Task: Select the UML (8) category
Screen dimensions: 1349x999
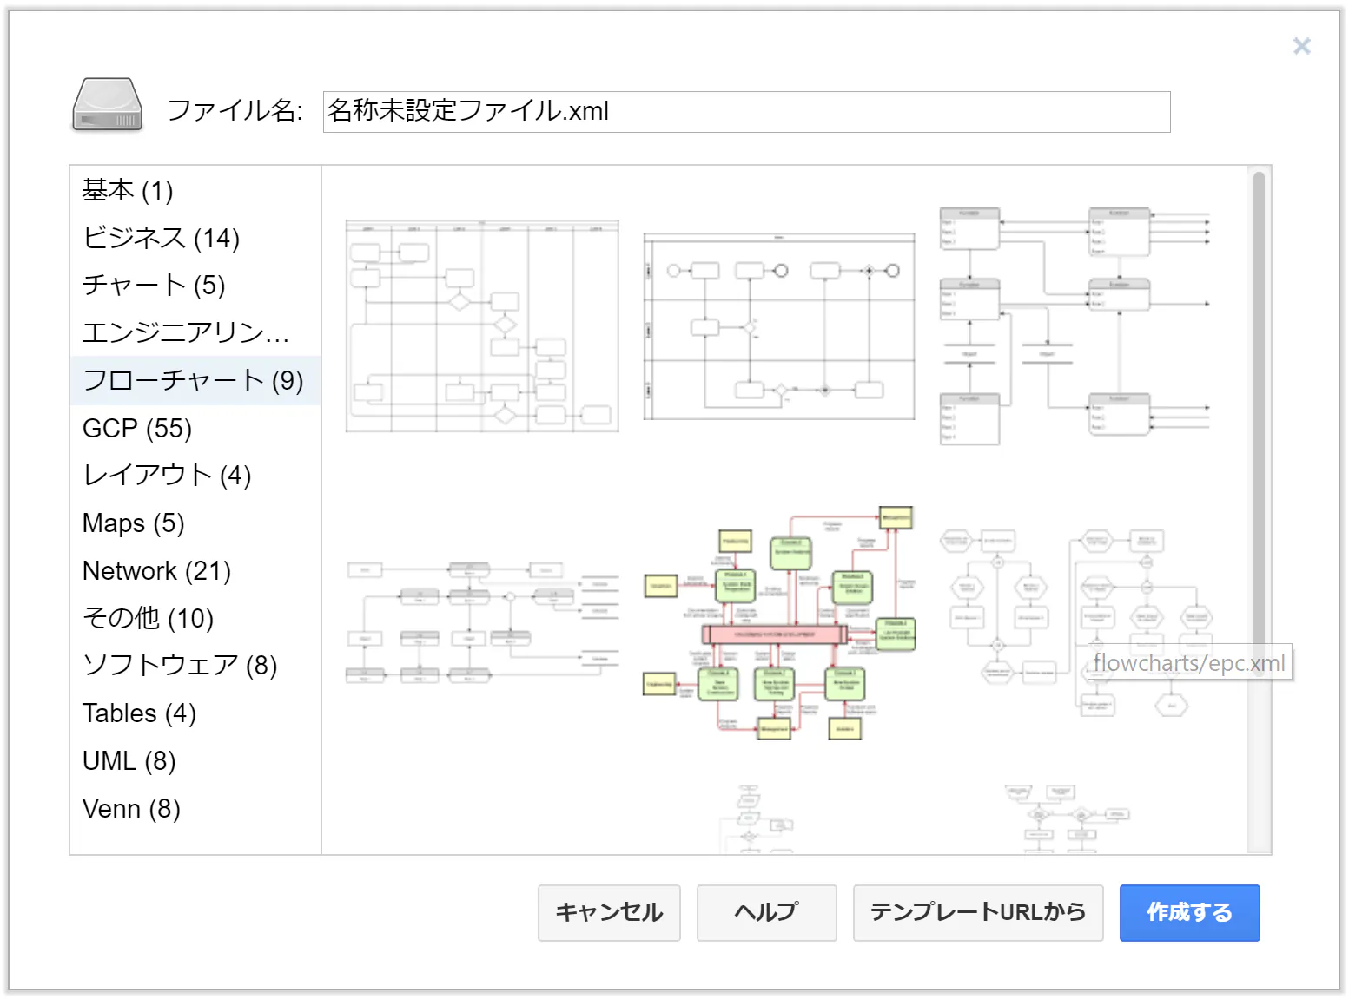Action: point(195,760)
